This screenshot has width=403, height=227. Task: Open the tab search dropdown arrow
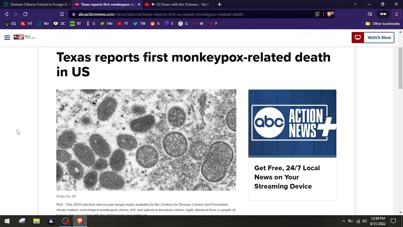pyautogui.click(x=355, y=4)
